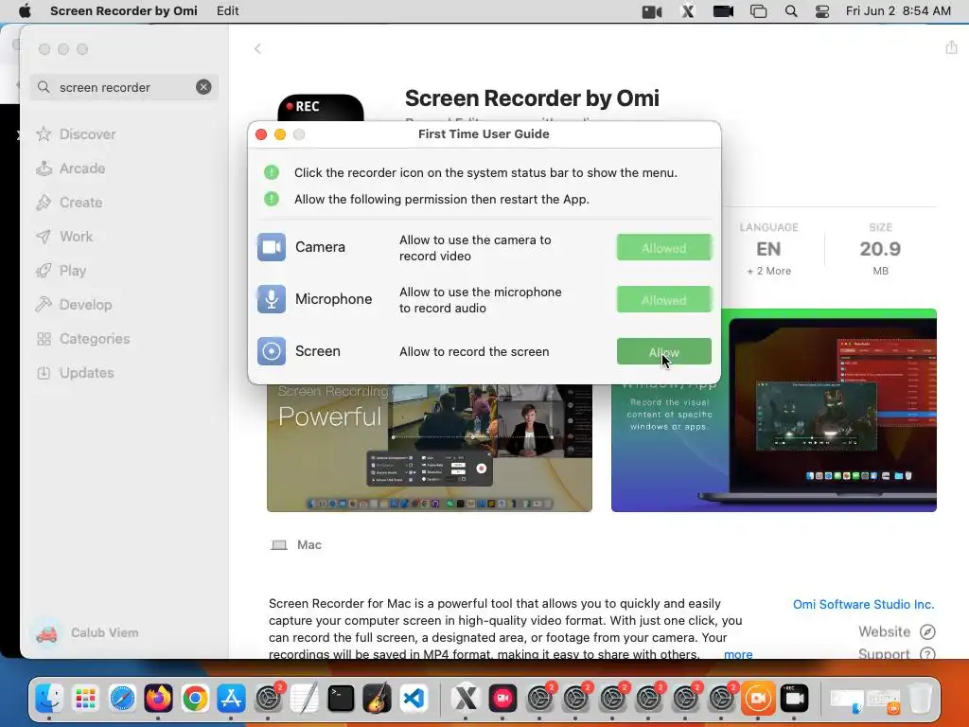Open Control Center in menu bar
The image size is (969, 727).
pyautogui.click(x=822, y=11)
